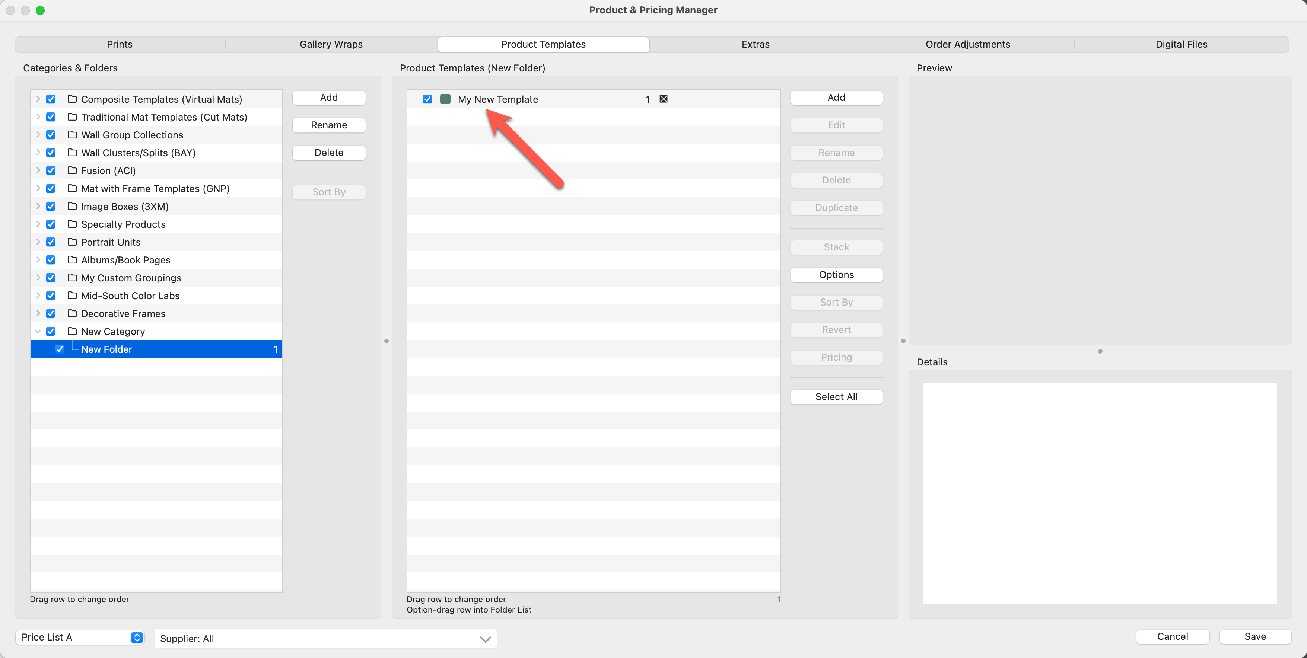This screenshot has width=1307, height=658.
Task: Click the folder icon for Image Boxes (3XM)
Action: click(x=72, y=206)
